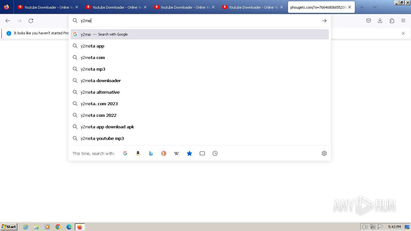
Task: Switch to fourth Youtube Downloader tab
Action: pos(252,7)
